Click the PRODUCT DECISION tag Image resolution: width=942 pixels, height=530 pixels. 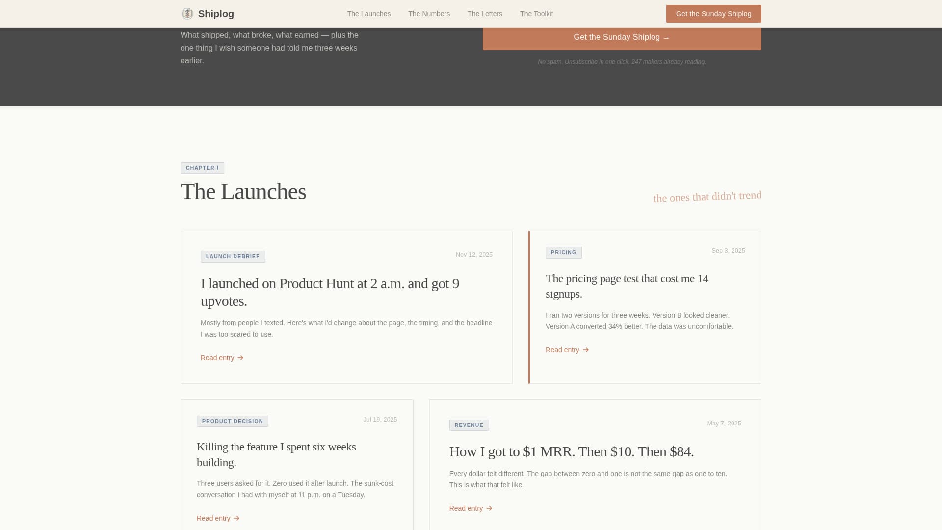click(x=233, y=422)
